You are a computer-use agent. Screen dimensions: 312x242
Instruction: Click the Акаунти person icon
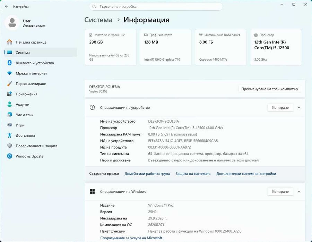pos(10,104)
